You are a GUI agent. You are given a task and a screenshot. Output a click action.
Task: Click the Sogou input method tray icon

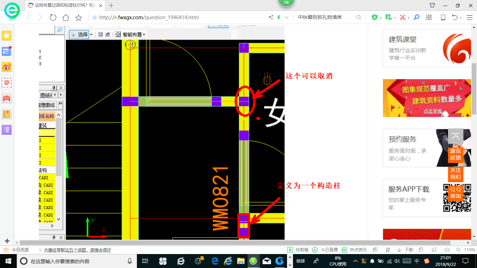[427, 261]
